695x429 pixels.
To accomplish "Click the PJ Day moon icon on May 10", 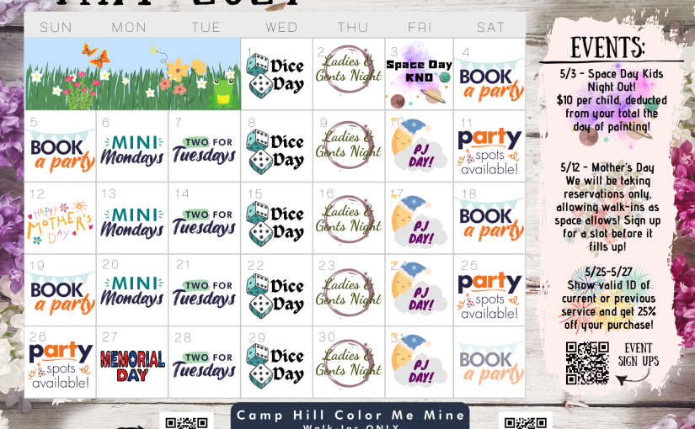I will [x=419, y=145].
